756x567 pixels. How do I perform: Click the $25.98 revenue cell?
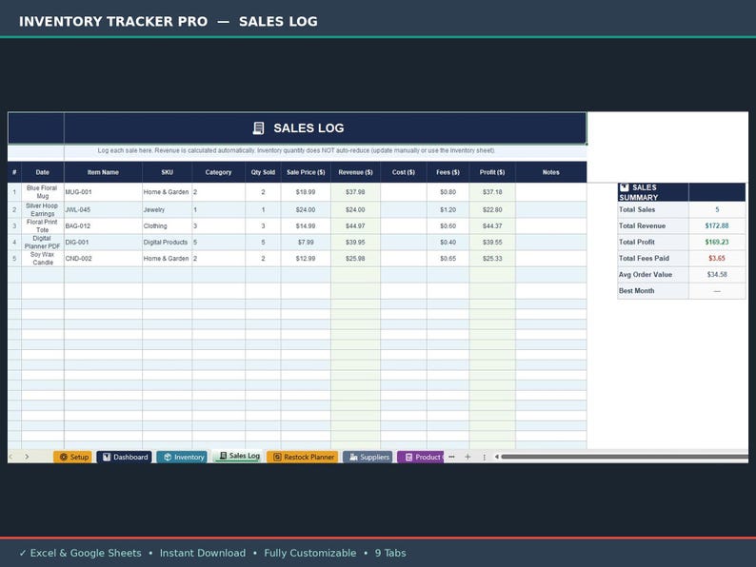click(355, 258)
